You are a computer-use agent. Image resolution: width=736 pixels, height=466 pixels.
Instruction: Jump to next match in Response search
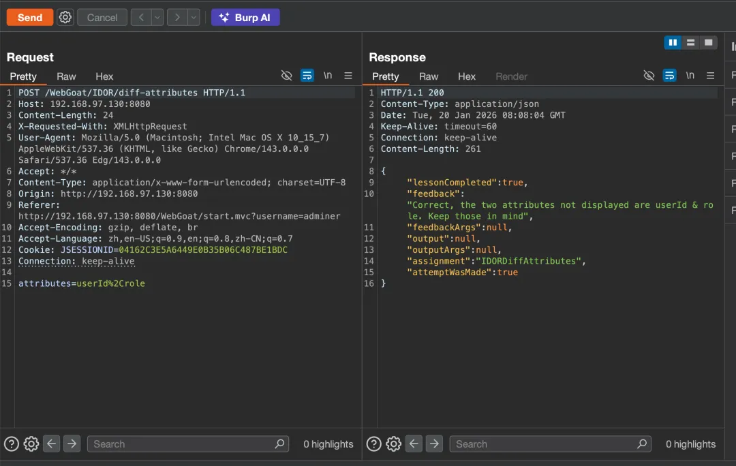click(x=434, y=444)
